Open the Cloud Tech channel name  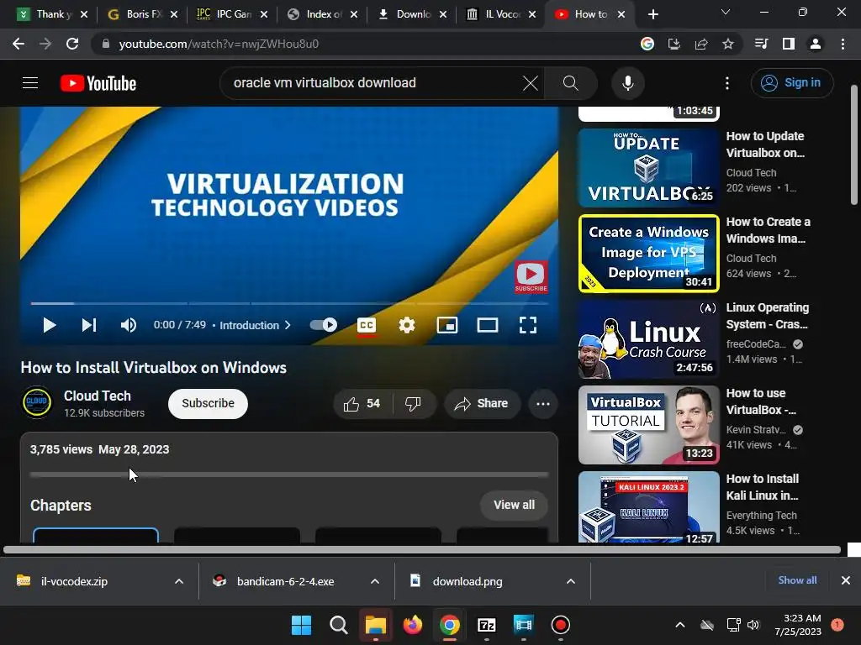coord(98,396)
